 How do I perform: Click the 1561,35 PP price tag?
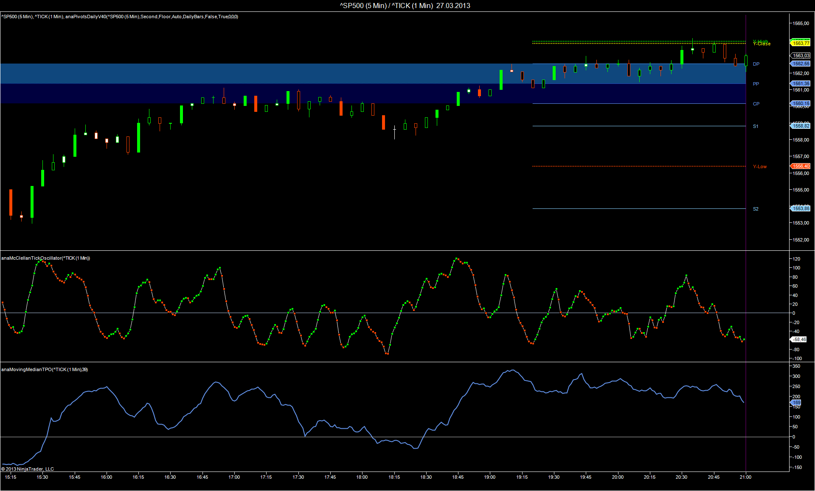point(801,83)
